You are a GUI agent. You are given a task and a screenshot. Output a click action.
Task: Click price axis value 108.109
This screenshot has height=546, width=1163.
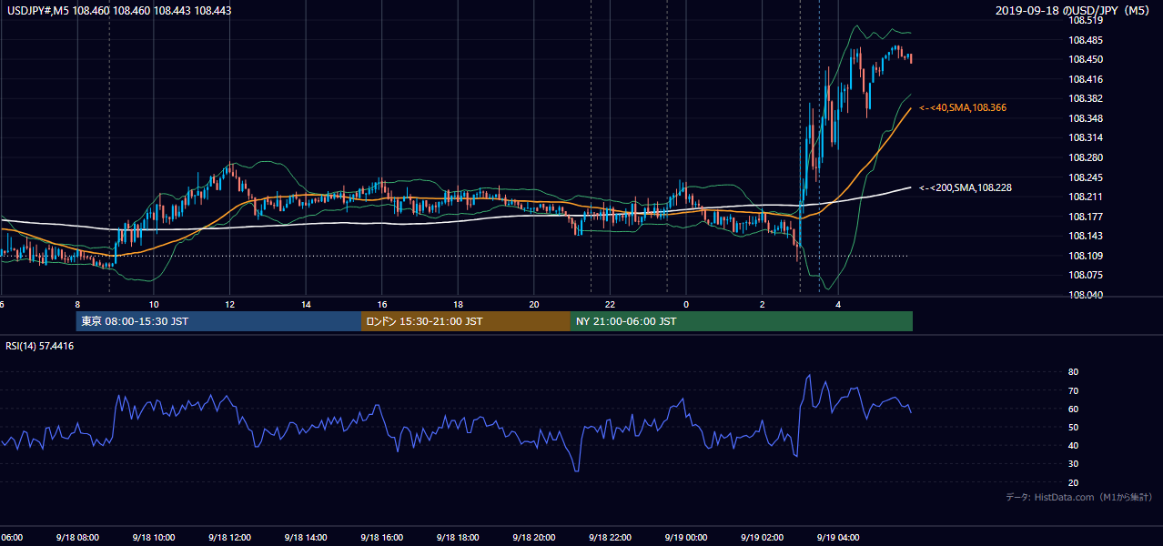tap(1084, 256)
